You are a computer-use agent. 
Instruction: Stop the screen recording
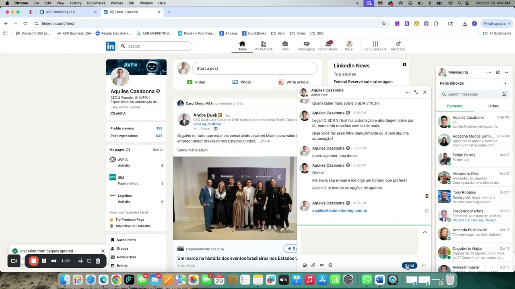(33, 261)
